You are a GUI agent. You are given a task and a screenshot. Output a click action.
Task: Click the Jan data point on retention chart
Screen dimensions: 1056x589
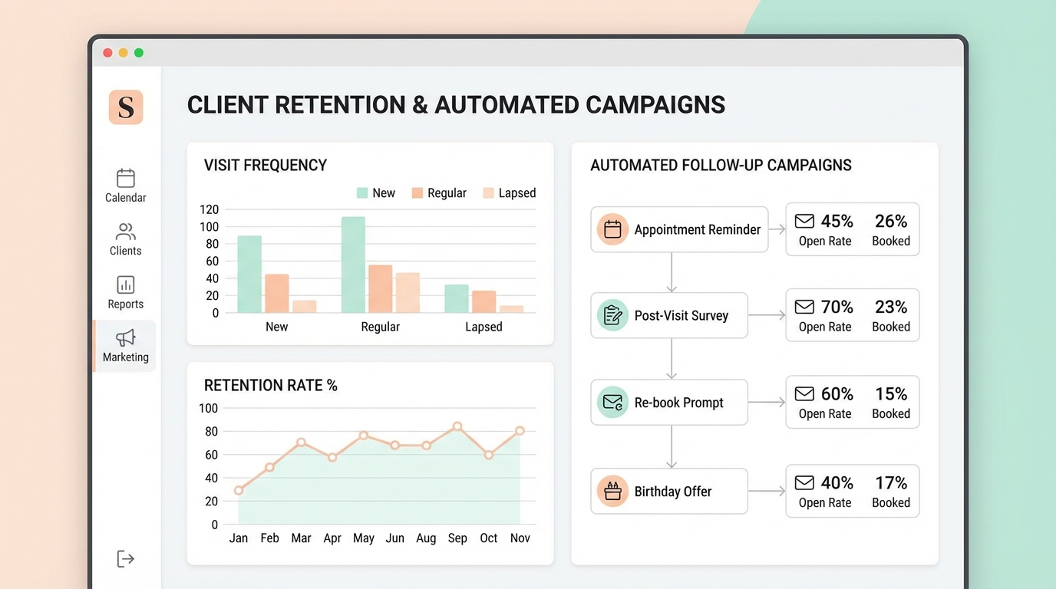click(x=239, y=490)
